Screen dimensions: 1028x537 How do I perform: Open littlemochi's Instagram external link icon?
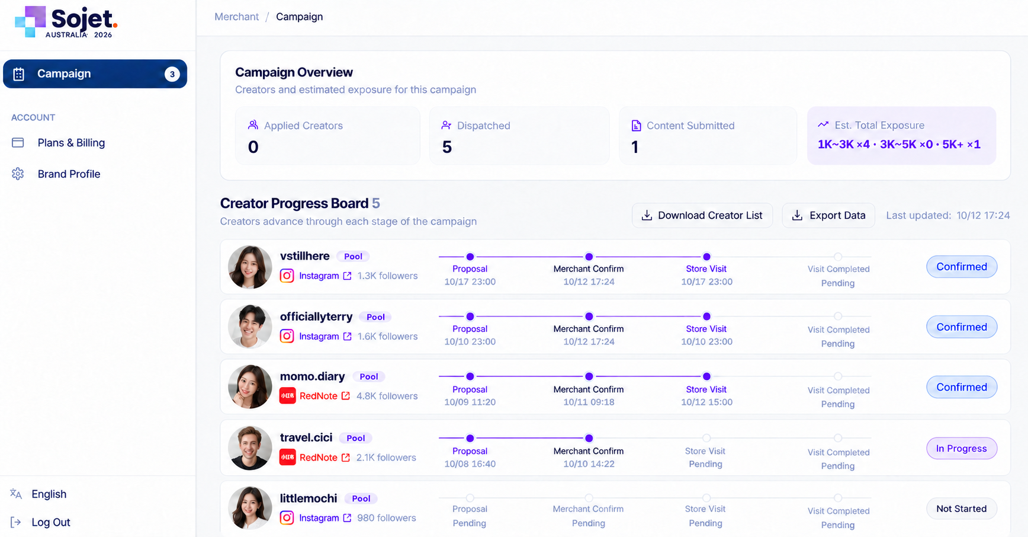(348, 517)
